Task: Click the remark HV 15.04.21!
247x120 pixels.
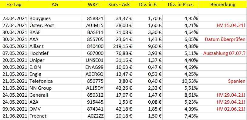Action: [231, 25]
